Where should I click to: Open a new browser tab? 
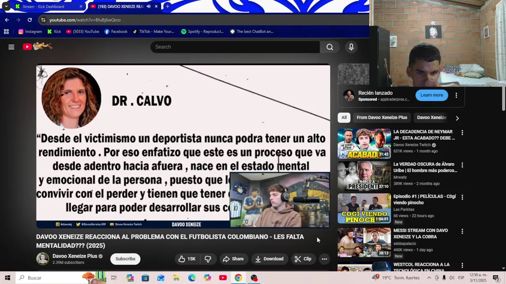tap(167, 6)
